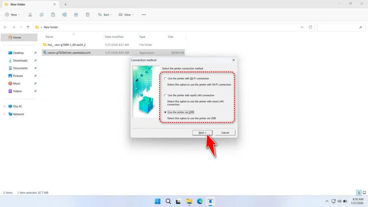The height and width of the screenshot is (207, 368).
Task: Click the Copy icon in the toolbar
Action: click(x=41, y=14)
